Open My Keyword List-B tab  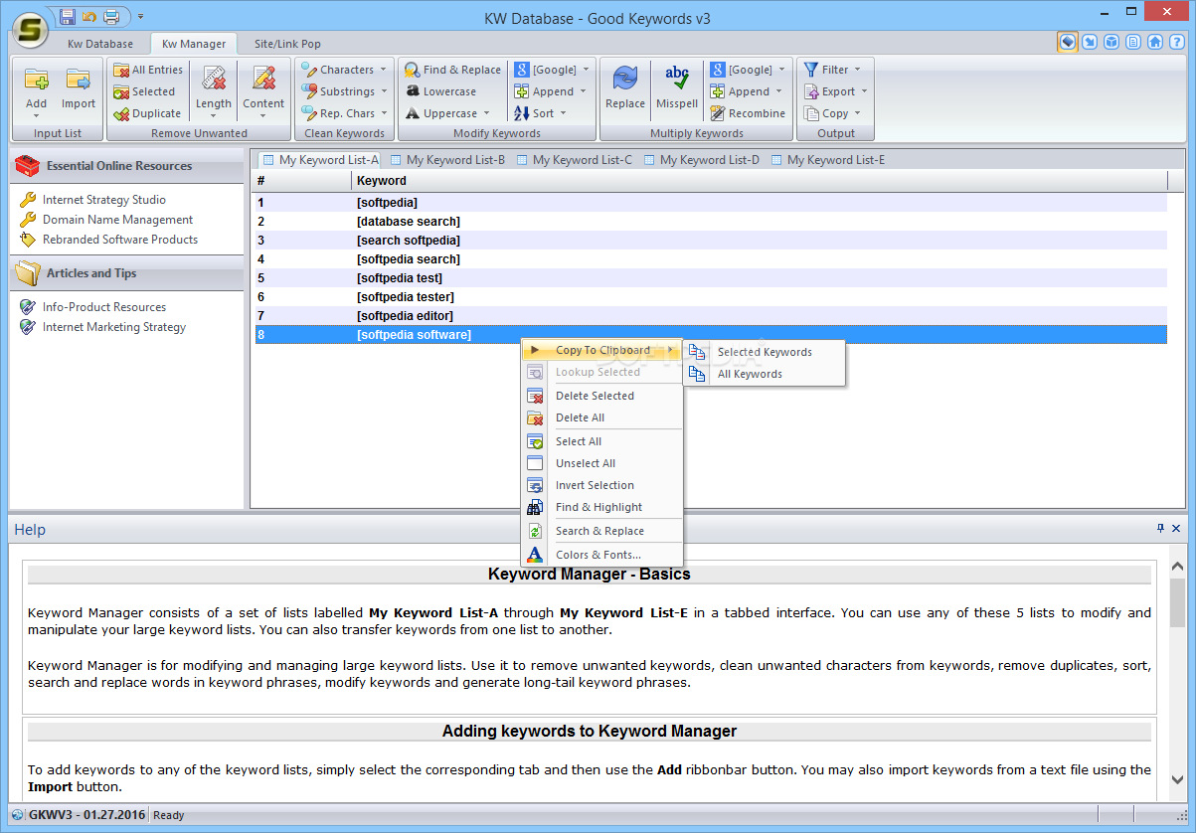click(446, 159)
